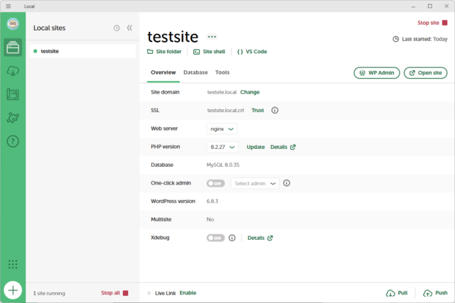This screenshot has height=303, width=455.
Task: Click the recent sites clock icon
Action: tap(117, 28)
